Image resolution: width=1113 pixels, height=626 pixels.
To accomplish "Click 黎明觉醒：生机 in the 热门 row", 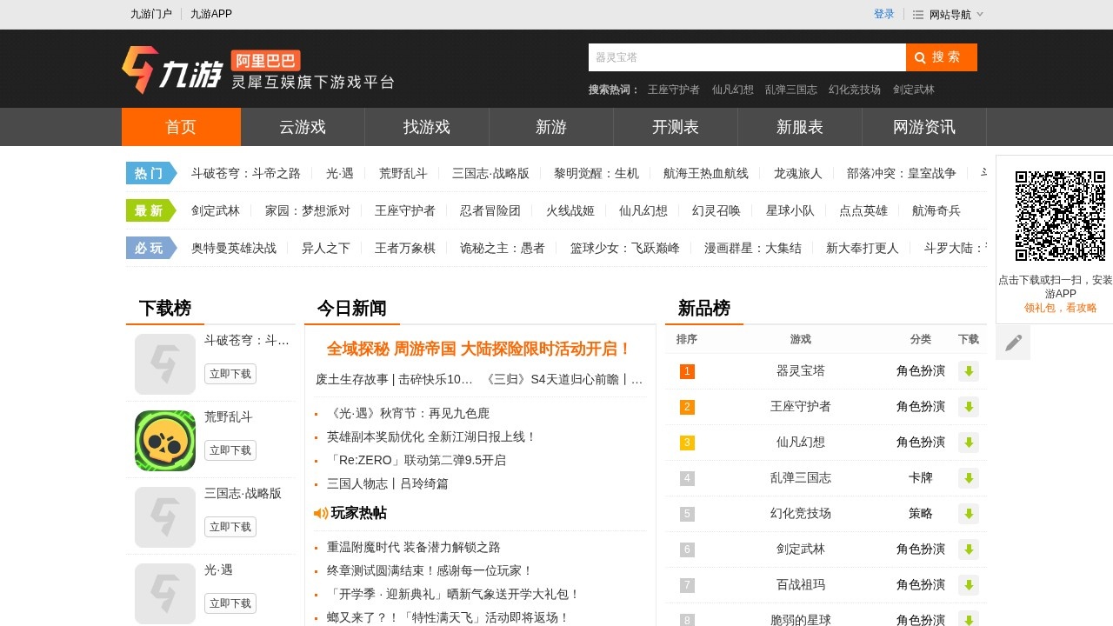I will coord(596,173).
